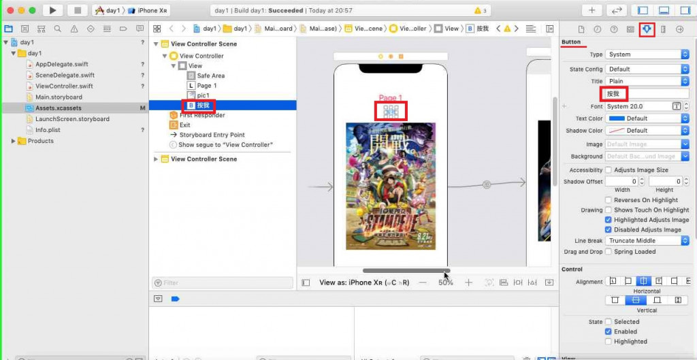This screenshot has height=360, width=697.
Task: Open the Issue navigator
Action: 74,29
